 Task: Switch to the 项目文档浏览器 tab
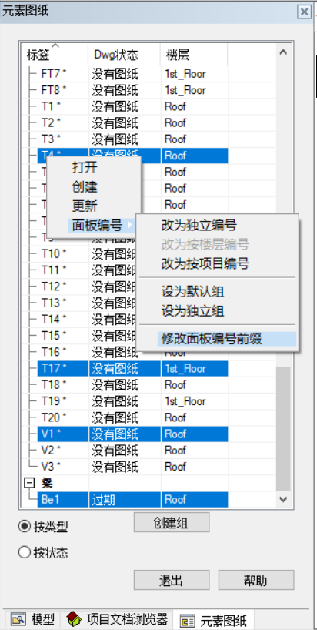(117, 618)
